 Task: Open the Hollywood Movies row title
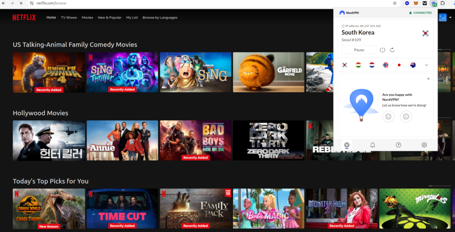point(40,113)
